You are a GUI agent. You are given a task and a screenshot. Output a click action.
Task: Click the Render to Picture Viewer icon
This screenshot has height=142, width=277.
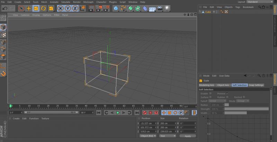(99, 8)
